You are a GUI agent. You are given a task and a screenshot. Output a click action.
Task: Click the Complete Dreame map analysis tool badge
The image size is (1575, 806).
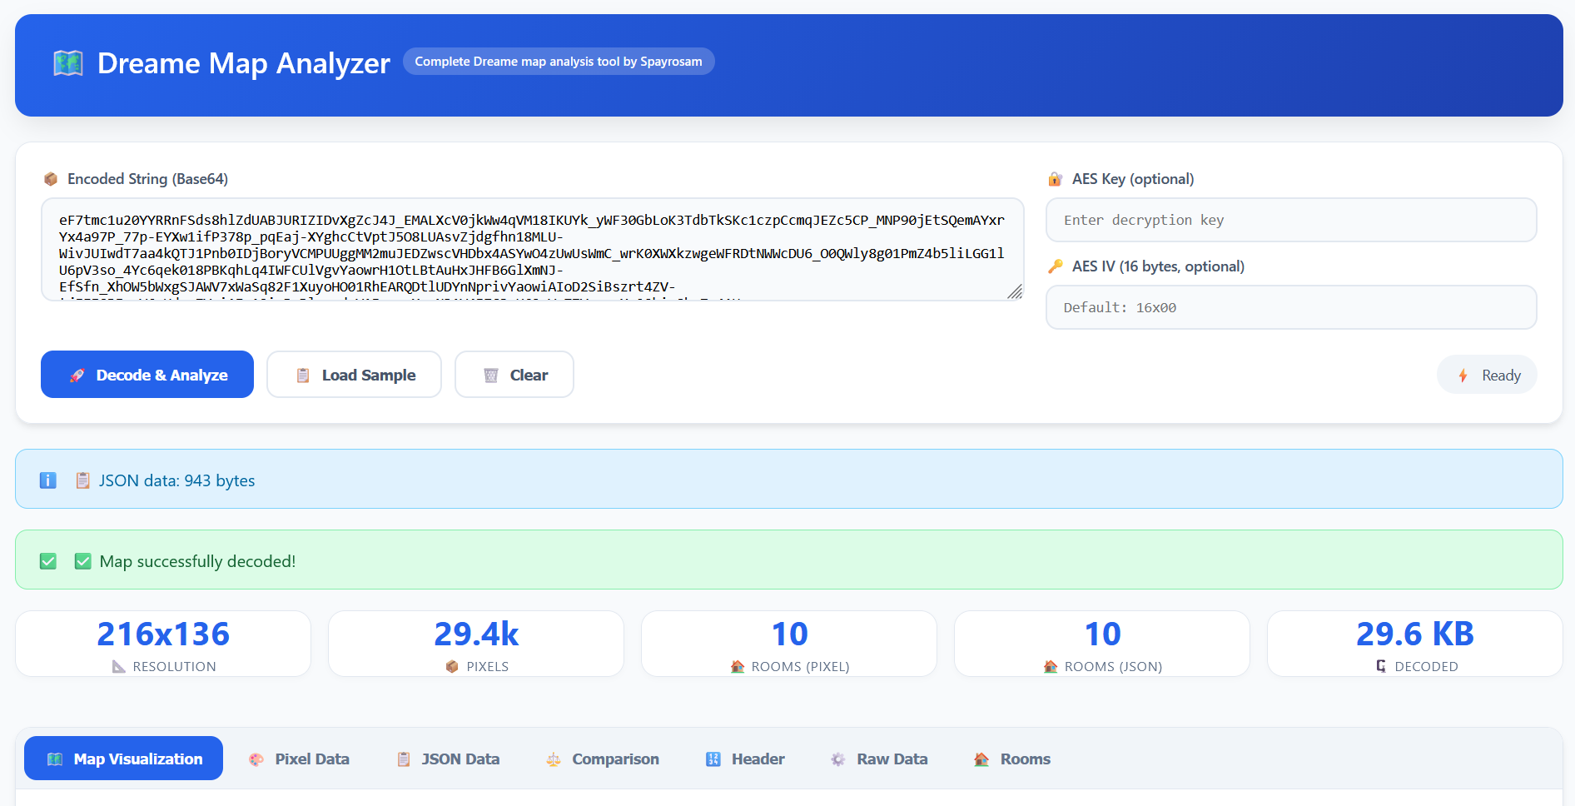[x=559, y=62]
